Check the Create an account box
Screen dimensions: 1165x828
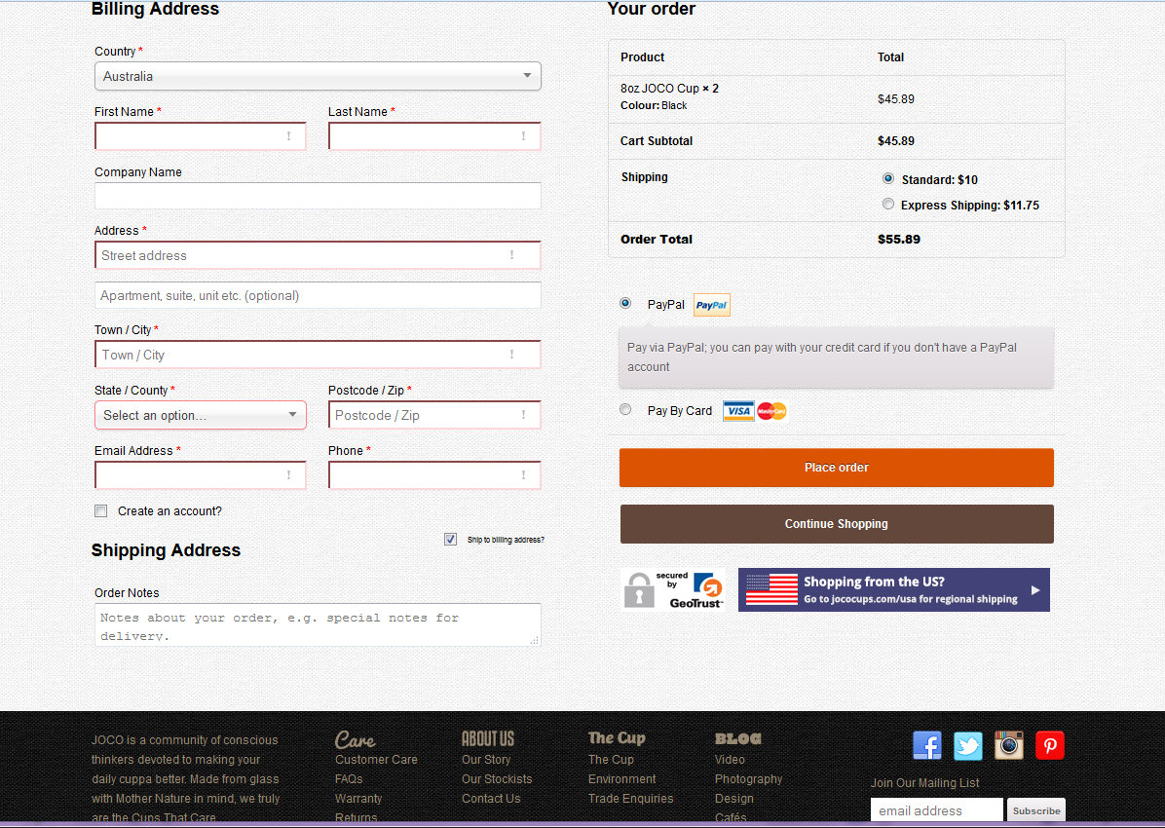(x=100, y=510)
